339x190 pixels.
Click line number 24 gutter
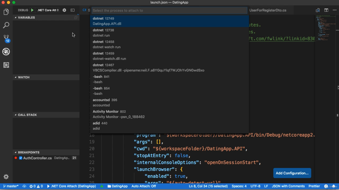(x=92, y=176)
